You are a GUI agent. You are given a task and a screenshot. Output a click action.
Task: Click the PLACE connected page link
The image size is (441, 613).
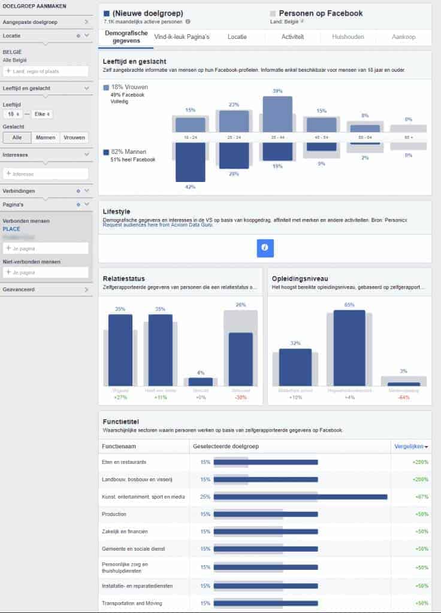click(11, 229)
